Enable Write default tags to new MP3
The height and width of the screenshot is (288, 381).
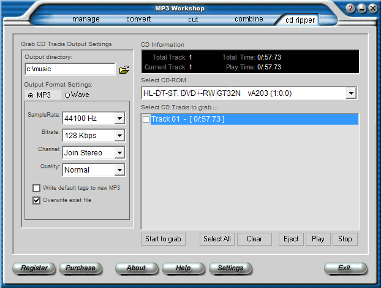click(x=37, y=188)
